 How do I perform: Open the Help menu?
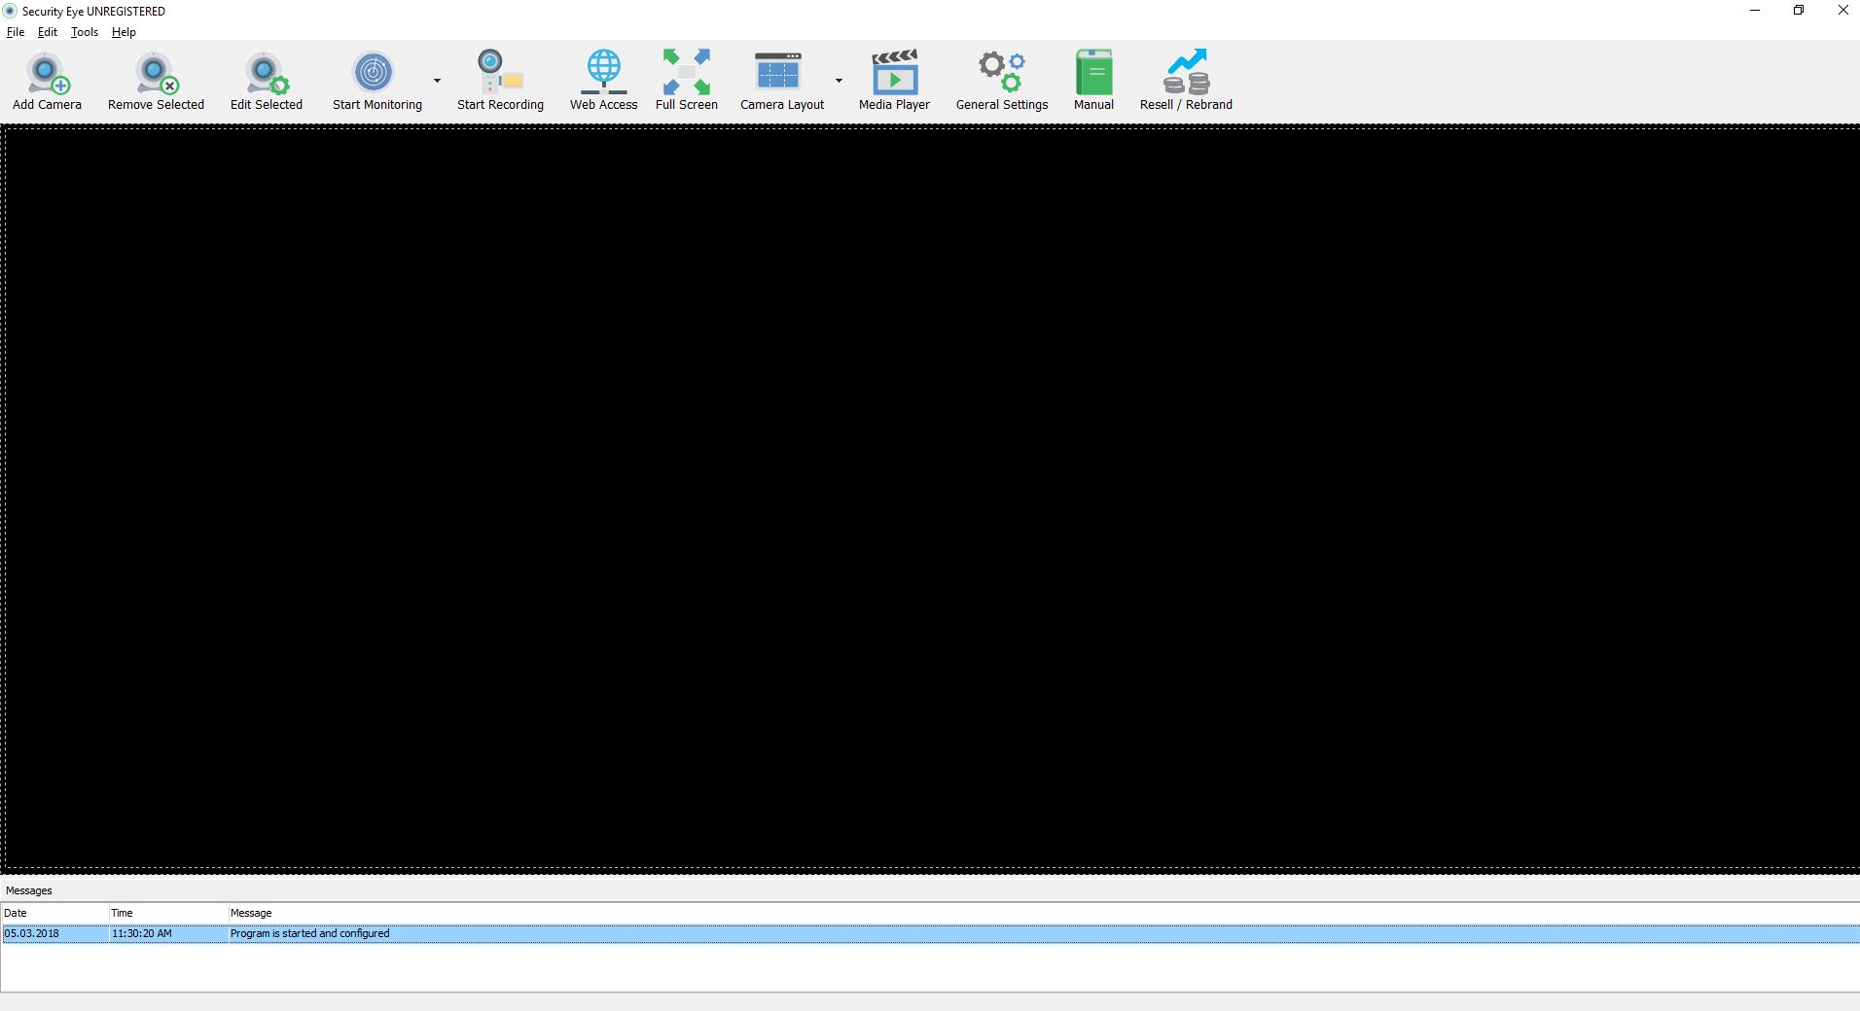[123, 32]
